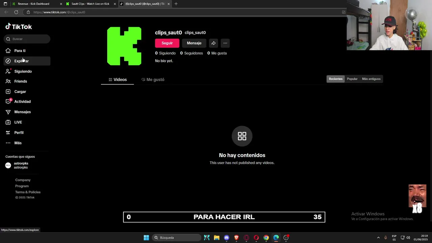Select the Videos profile tab
Image resolution: width=432 pixels, height=243 pixels.
coord(117,80)
